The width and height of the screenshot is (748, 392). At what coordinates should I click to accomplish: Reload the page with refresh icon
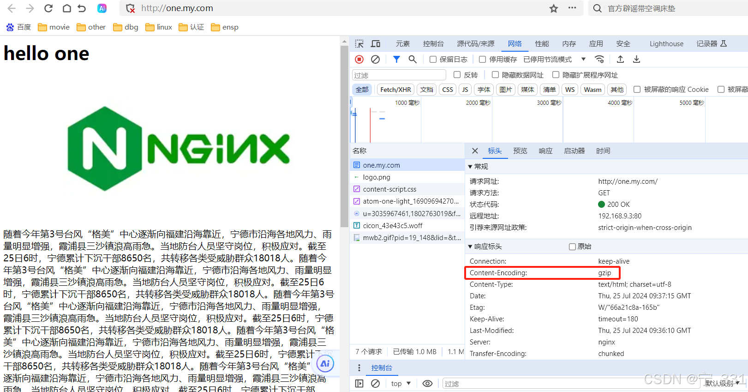pyautogui.click(x=48, y=8)
